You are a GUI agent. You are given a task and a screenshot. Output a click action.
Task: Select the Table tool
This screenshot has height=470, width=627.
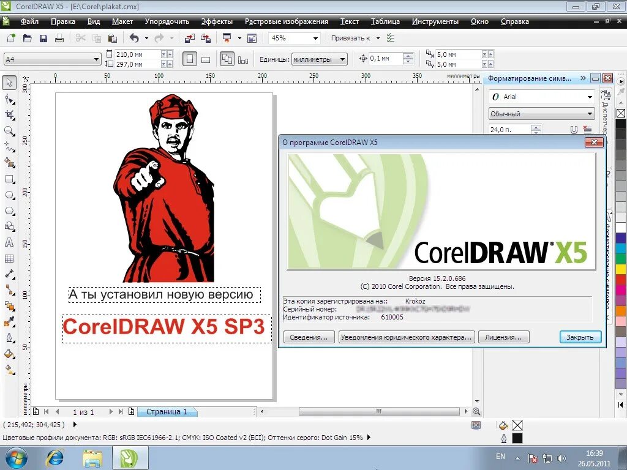click(9, 257)
